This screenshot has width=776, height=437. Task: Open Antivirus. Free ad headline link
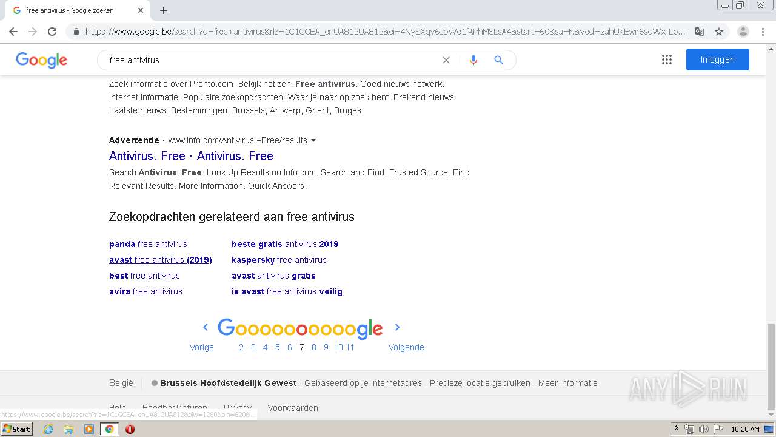[x=191, y=156]
